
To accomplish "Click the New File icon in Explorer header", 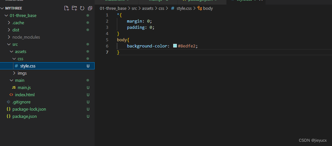I will pyautogui.click(x=67, y=8).
